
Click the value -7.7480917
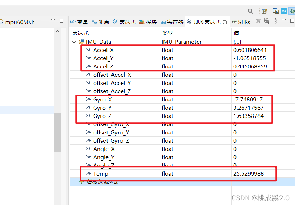click(248, 100)
